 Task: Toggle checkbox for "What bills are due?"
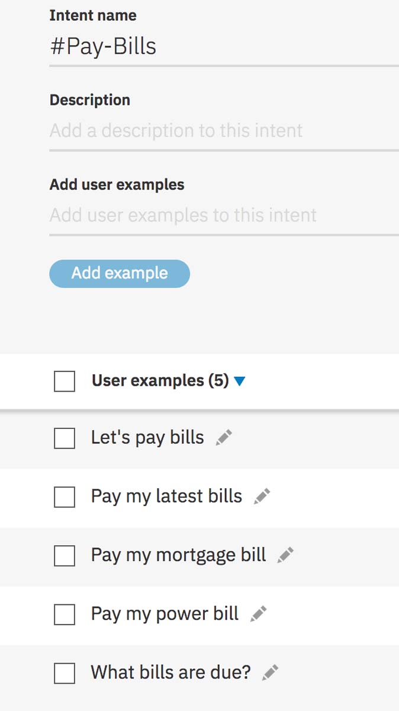pos(65,673)
